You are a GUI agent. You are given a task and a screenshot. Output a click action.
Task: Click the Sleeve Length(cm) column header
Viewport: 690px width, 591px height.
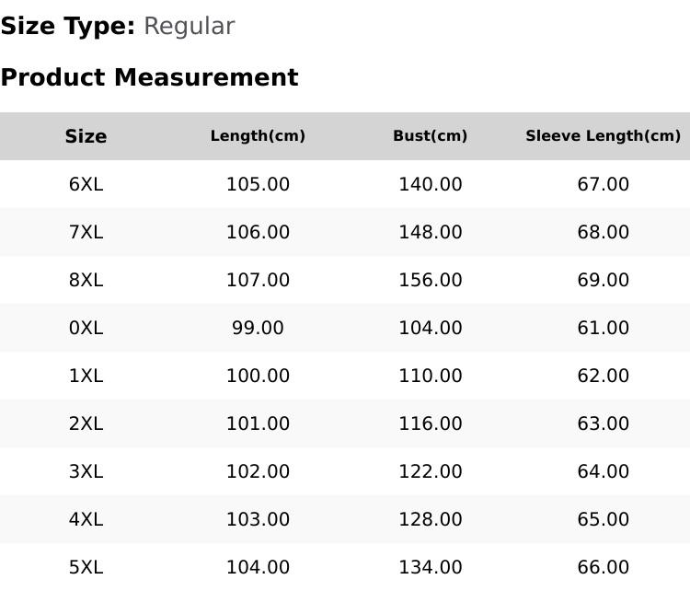pos(603,135)
